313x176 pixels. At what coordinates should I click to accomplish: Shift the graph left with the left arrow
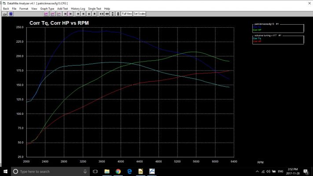pos(78,14)
